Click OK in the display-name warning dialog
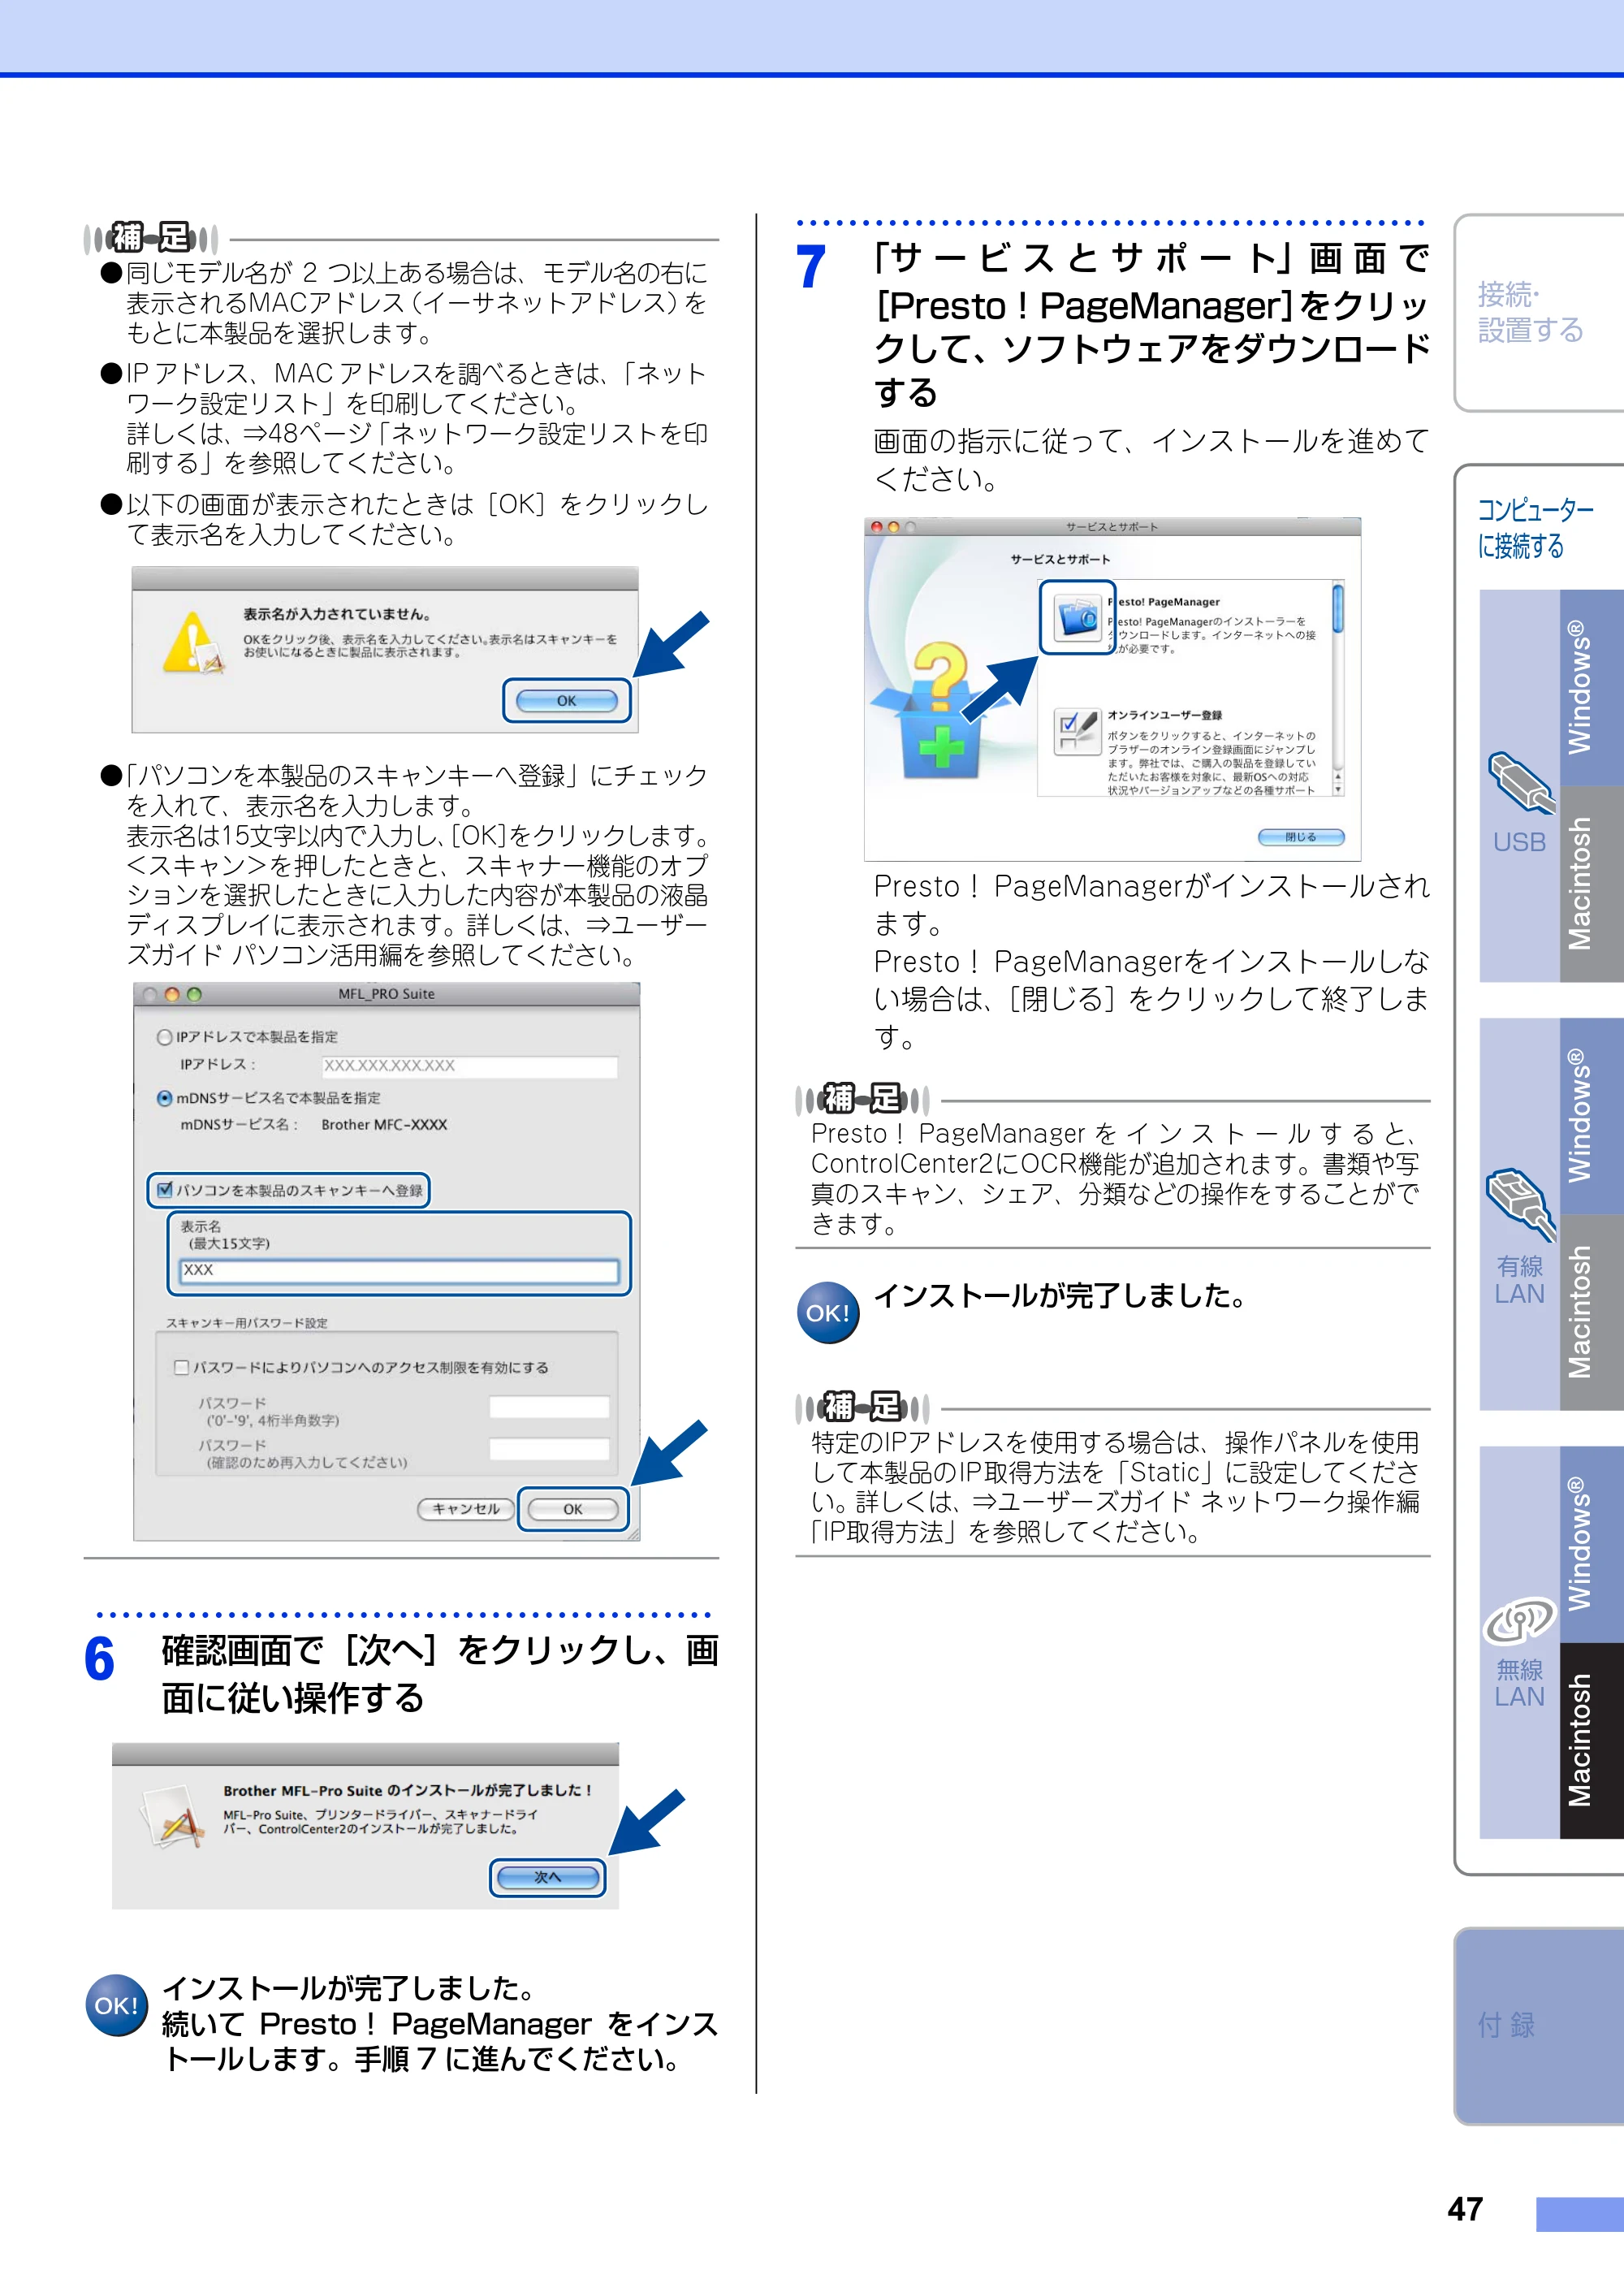Image resolution: width=1624 pixels, height=2292 pixels. [566, 700]
